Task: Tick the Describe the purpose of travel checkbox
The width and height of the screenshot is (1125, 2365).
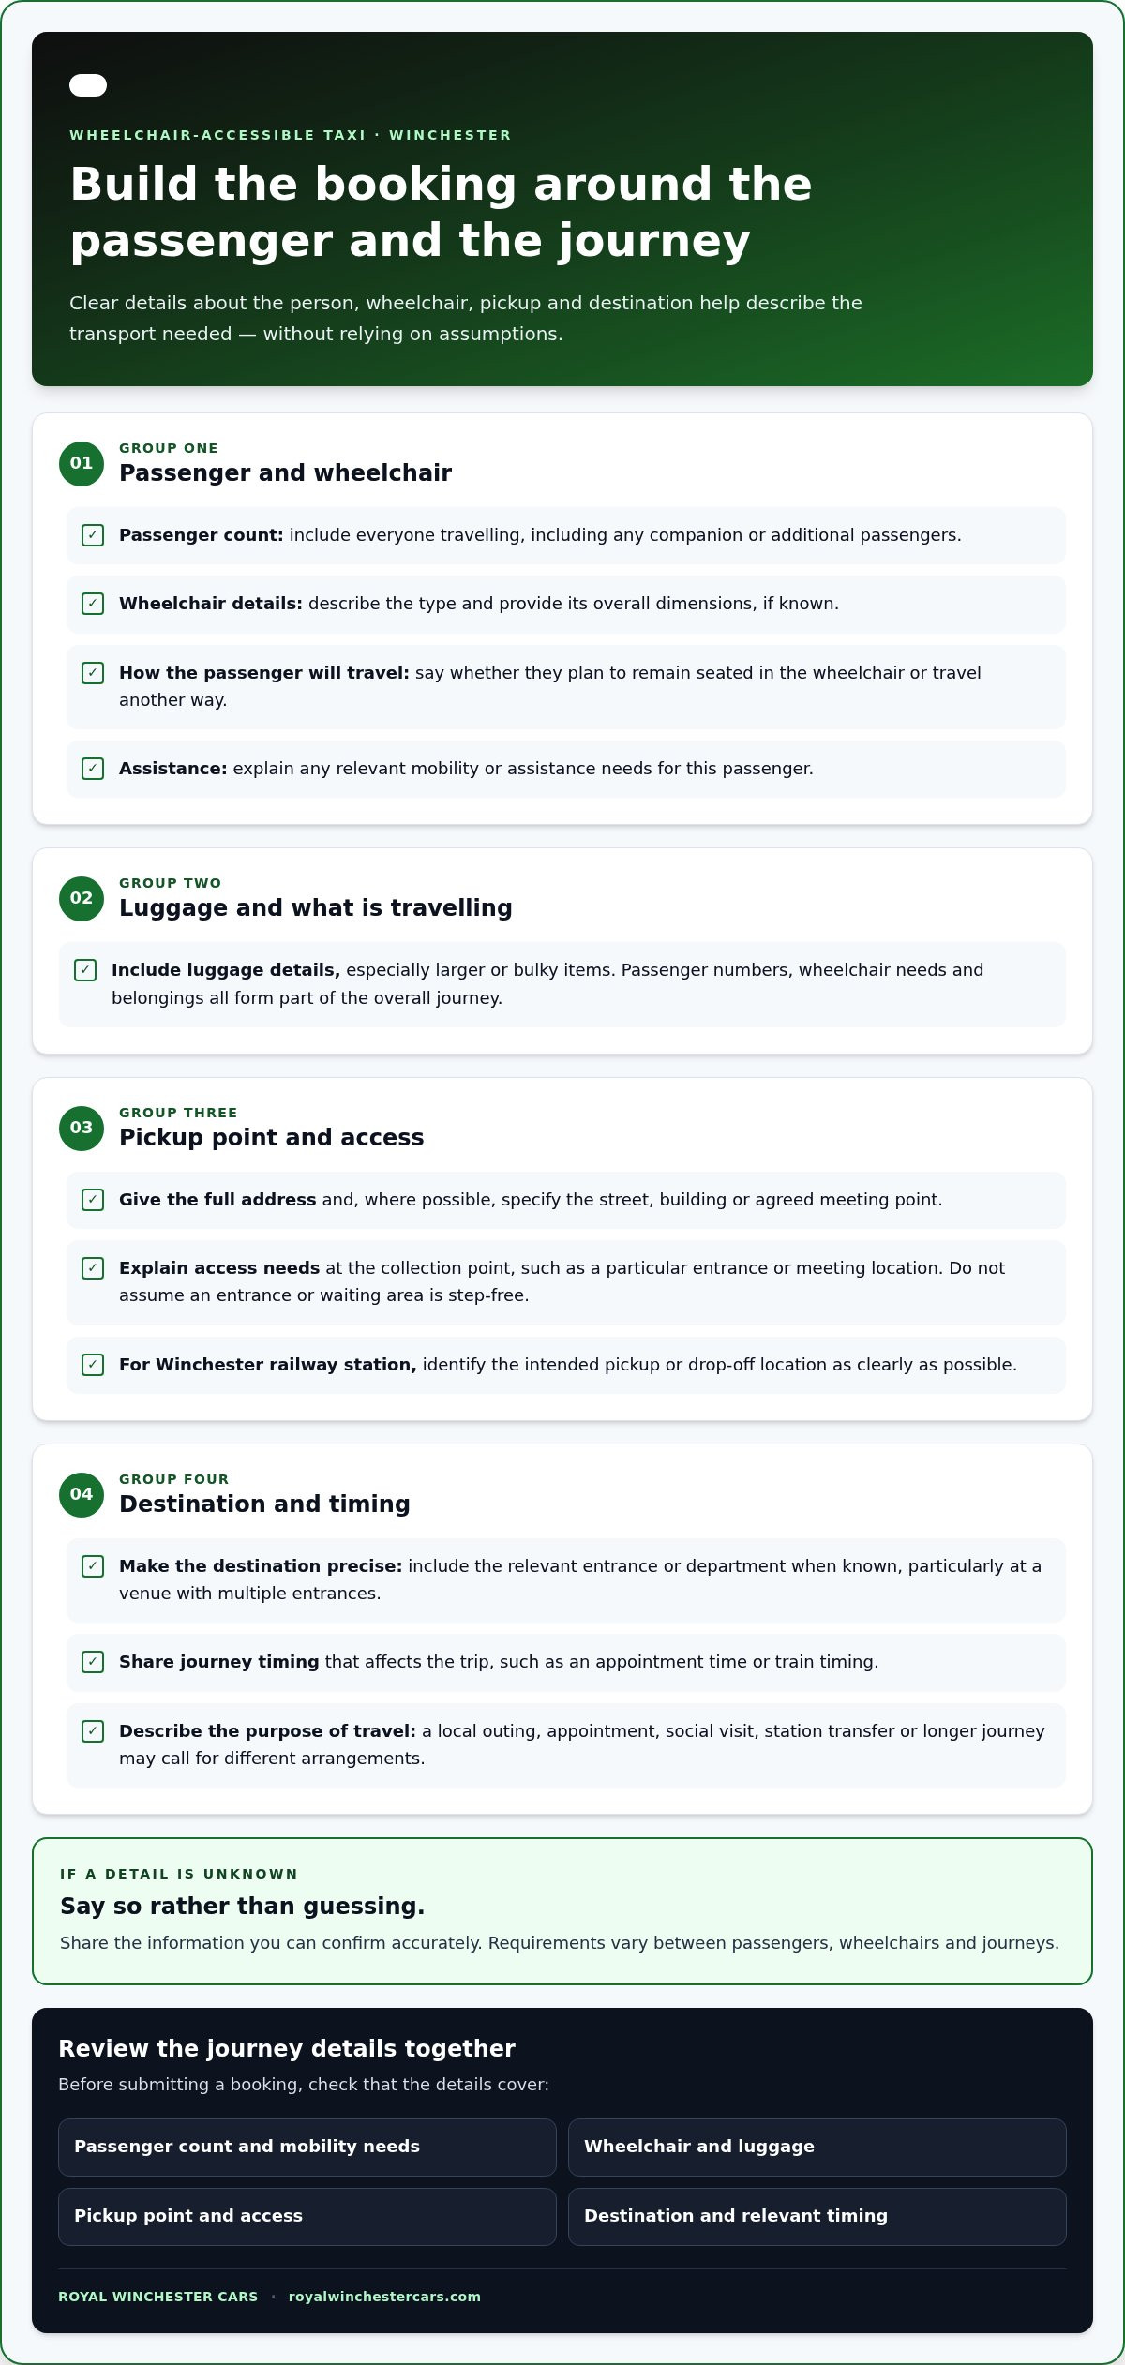Action: pyautogui.click(x=93, y=1731)
